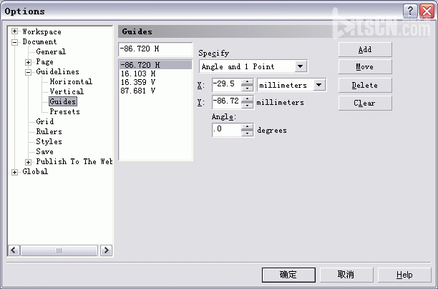Open the Presets guidelines page

[x=65, y=111]
